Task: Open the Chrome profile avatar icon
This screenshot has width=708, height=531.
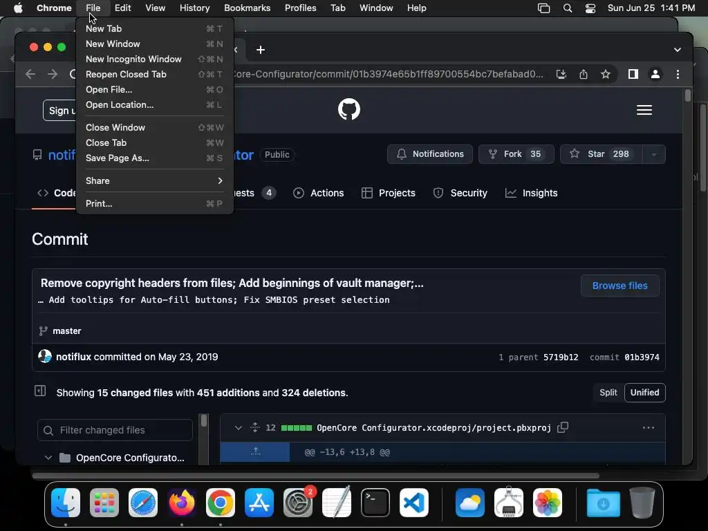Action: tap(655, 74)
